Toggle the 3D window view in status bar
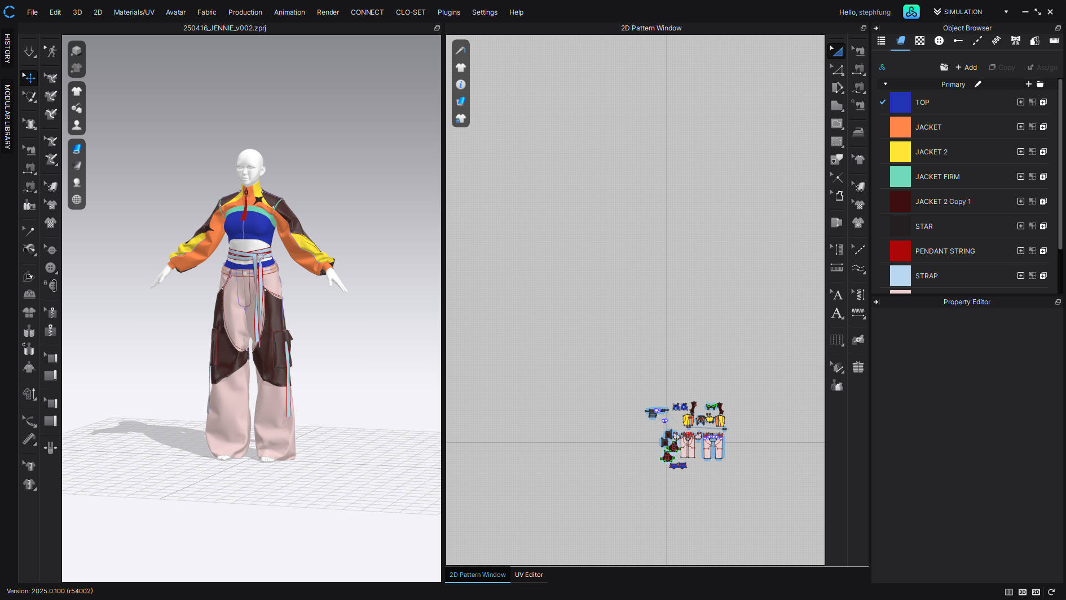1066x600 pixels. [1022, 592]
